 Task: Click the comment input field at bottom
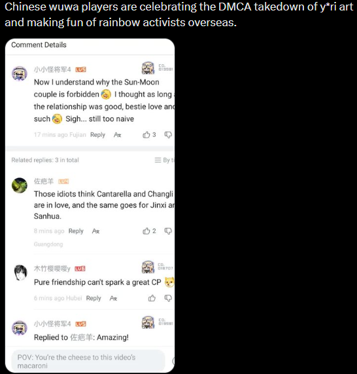coord(88,361)
